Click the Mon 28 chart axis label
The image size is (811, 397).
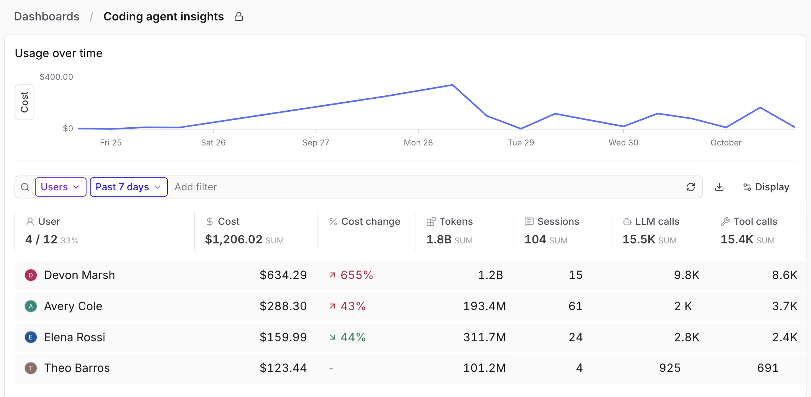pyautogui.click(x=418, y=142)
